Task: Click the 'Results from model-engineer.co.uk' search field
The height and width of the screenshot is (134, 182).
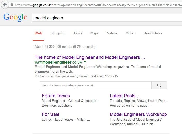Action: click(96, 85)
